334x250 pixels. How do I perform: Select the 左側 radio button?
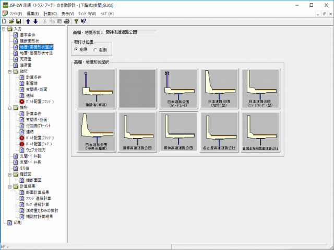[77, 49]
